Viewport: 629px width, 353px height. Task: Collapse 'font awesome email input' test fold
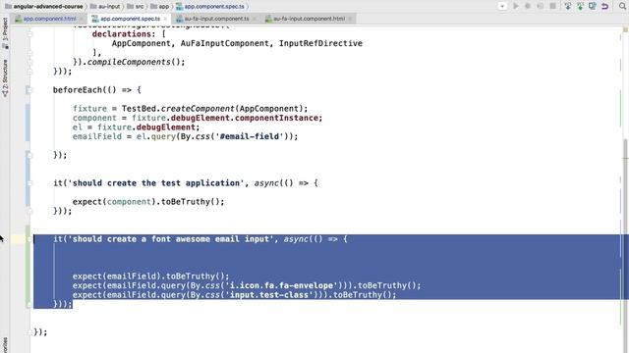point(29,239)
